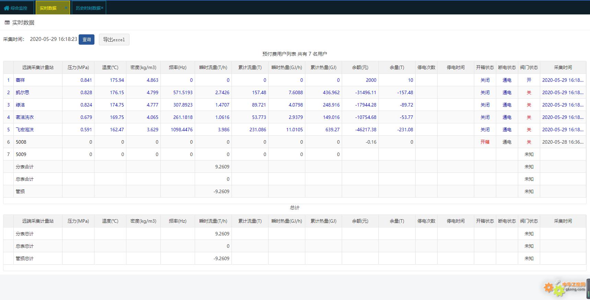Screen dimensions: 590x300
Task: Click the 总表总计 row label
Action: click(25, 246)
